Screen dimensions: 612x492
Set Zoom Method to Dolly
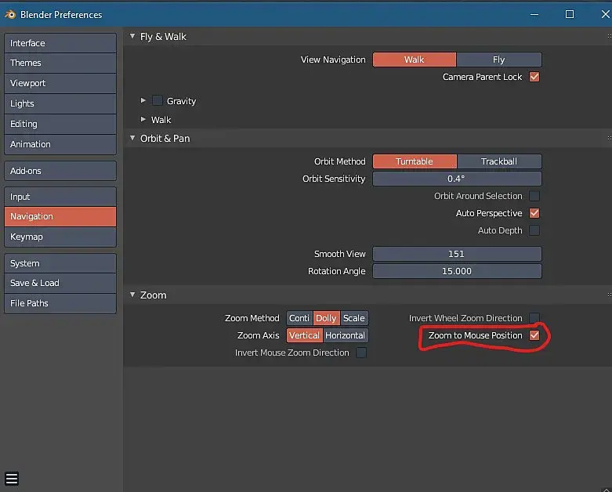pos(326,318)
